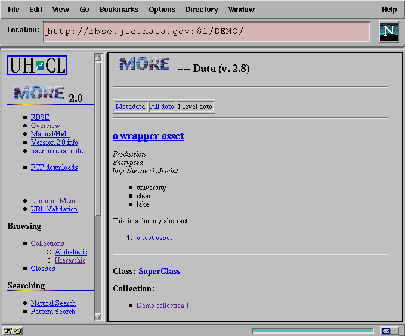Click the UH-CL logo image

click(x=37, y=65)
